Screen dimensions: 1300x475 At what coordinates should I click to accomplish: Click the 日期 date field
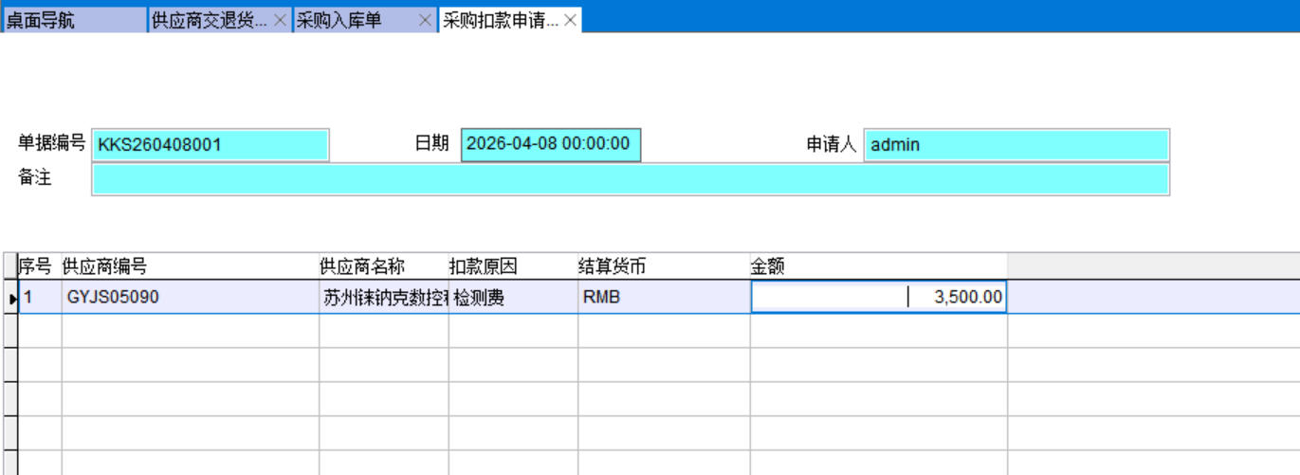pos(550,144)
